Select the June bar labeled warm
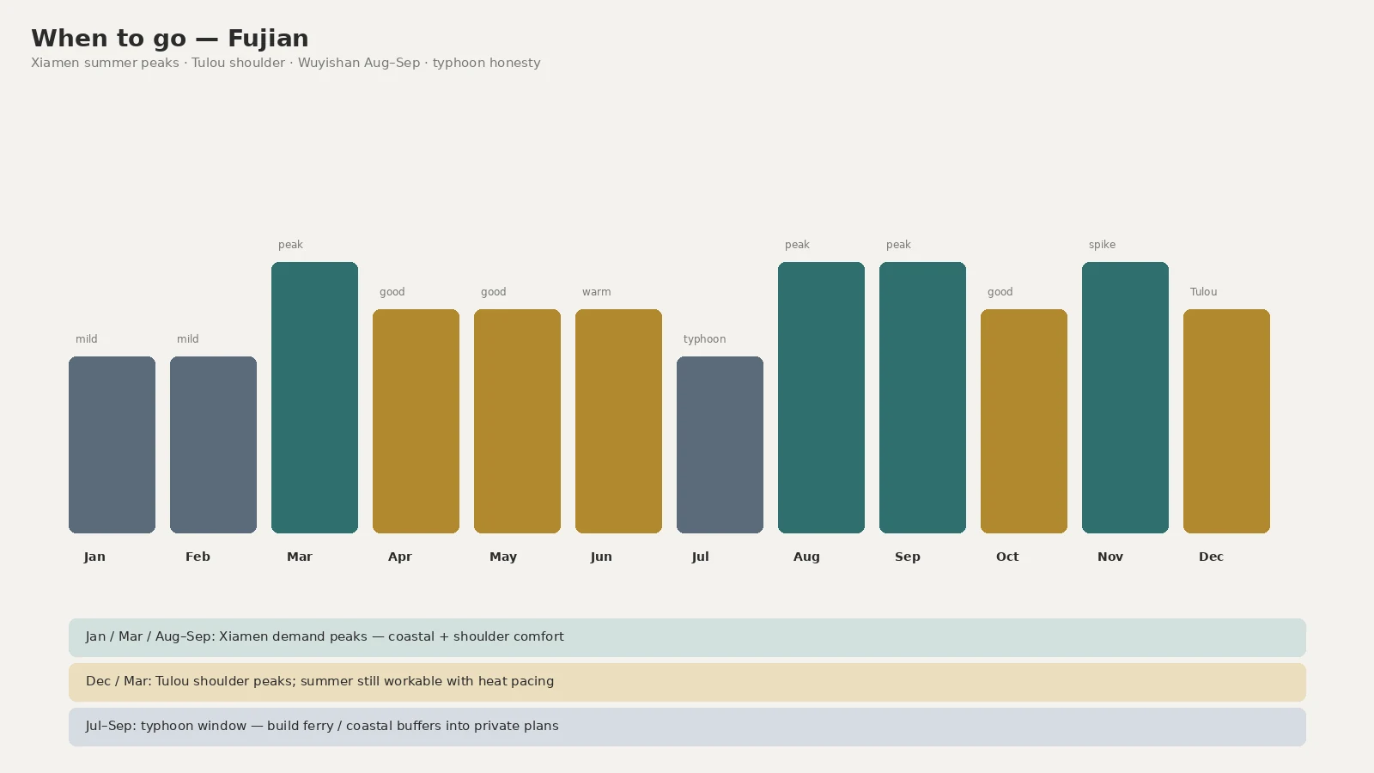1374x773 pixels. [618, 421]
